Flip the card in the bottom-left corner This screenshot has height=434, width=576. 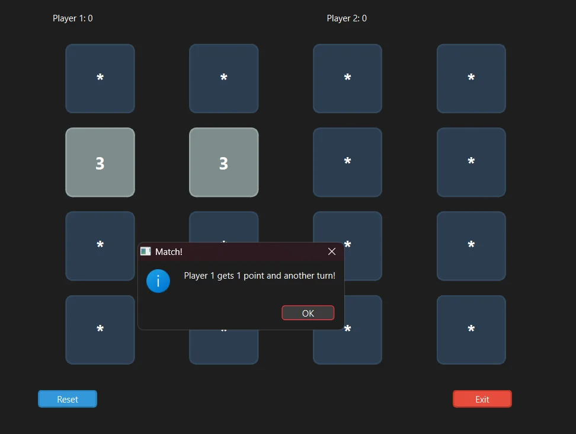tap(100, 330)
